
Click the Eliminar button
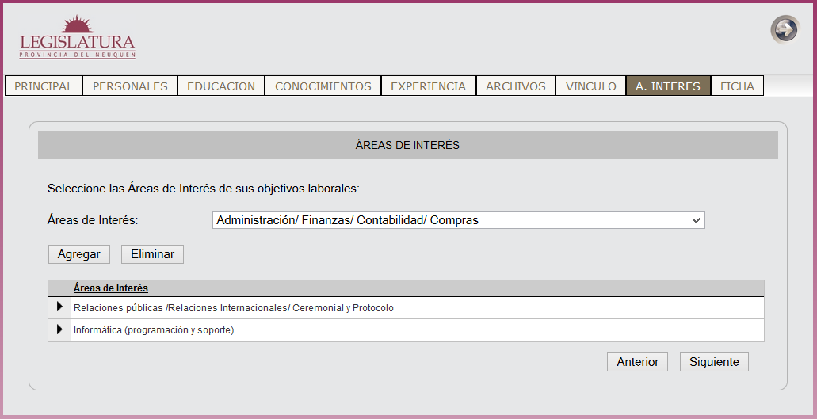(152, 254)
